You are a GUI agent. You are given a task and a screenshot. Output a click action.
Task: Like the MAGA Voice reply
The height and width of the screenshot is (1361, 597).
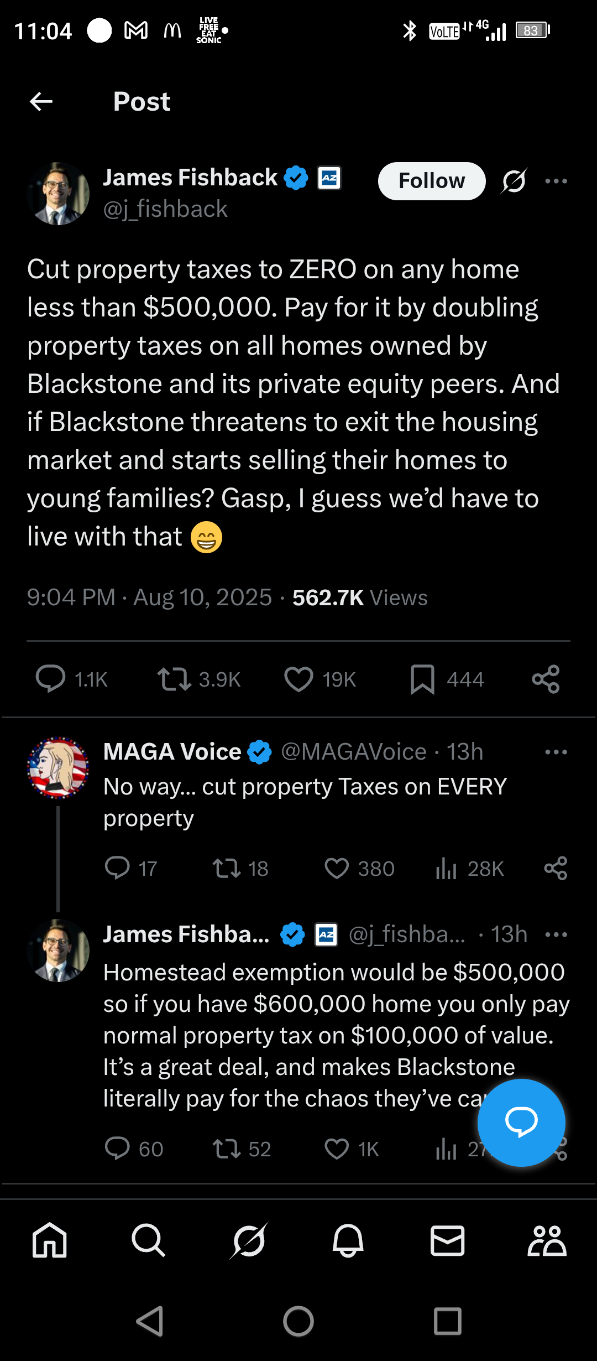[337, 869]
